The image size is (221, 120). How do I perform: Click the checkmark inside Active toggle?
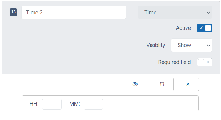pos(201,28)
